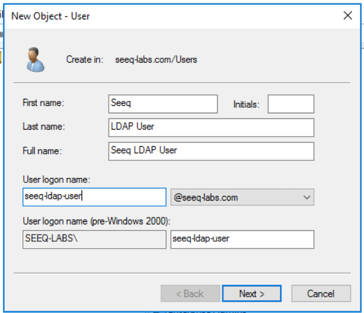This screenshot has width=364, height=313.
Task: Click the First name field containing Seeq
Action: (x=163, y=104)
